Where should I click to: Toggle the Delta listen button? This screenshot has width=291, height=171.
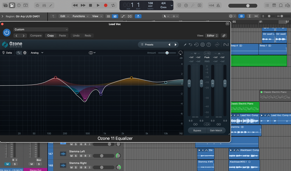click(x=7, y=53)
